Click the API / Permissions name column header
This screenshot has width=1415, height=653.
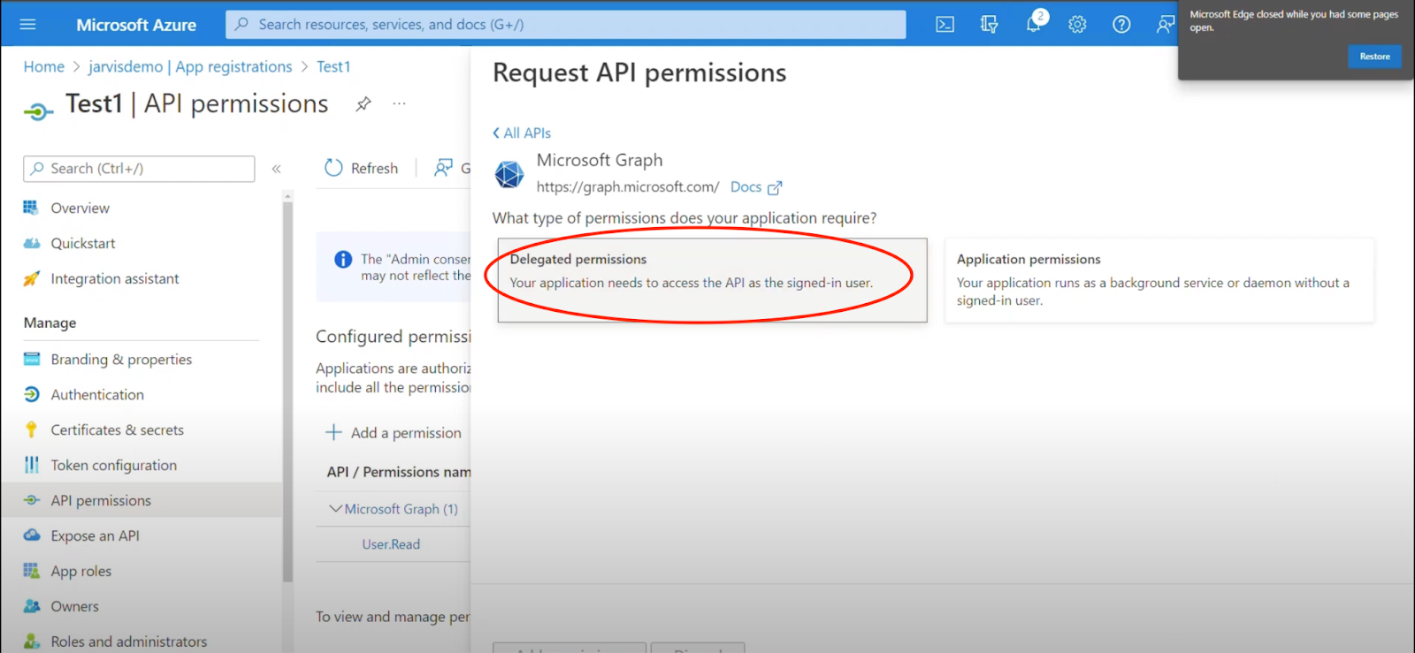tap(399, 472)
